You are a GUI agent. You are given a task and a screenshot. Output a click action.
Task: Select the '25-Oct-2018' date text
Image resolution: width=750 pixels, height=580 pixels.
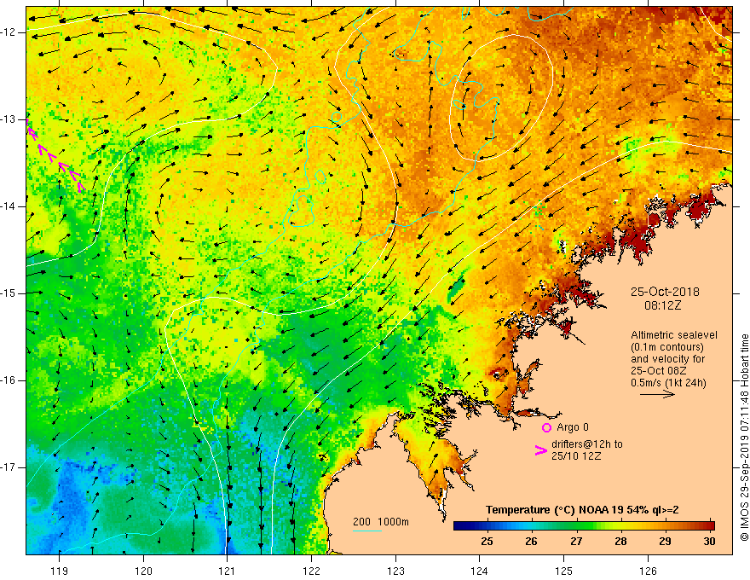pos(665,292)
